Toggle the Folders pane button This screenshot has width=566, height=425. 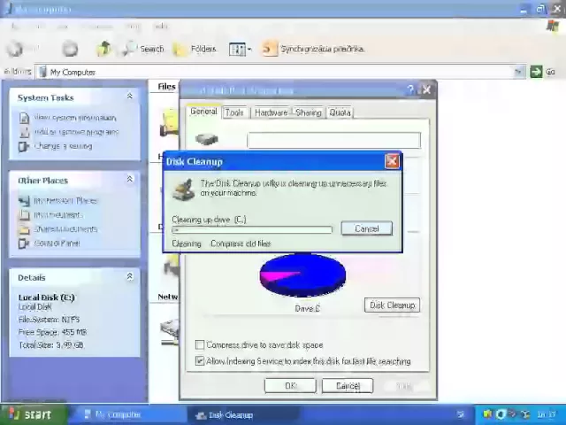pyautogui.click(x=195, y=49)
